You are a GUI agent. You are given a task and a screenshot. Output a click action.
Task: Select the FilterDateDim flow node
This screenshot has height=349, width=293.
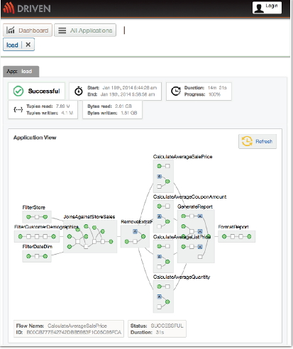37,256
